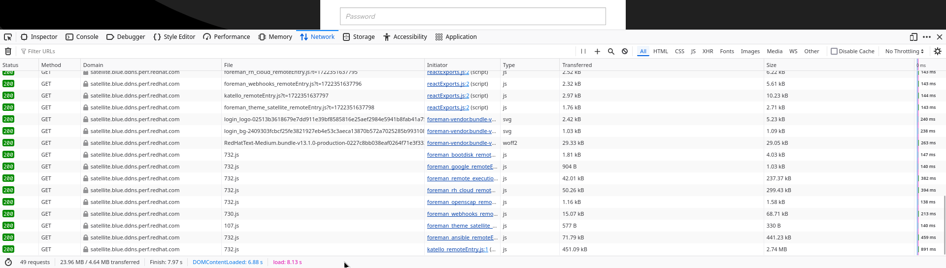946x268 pixels.
Task: Pause network log recording
Action: point(583,51)
